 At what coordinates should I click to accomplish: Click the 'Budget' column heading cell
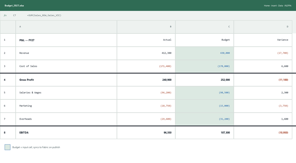[x=204, y=40]
